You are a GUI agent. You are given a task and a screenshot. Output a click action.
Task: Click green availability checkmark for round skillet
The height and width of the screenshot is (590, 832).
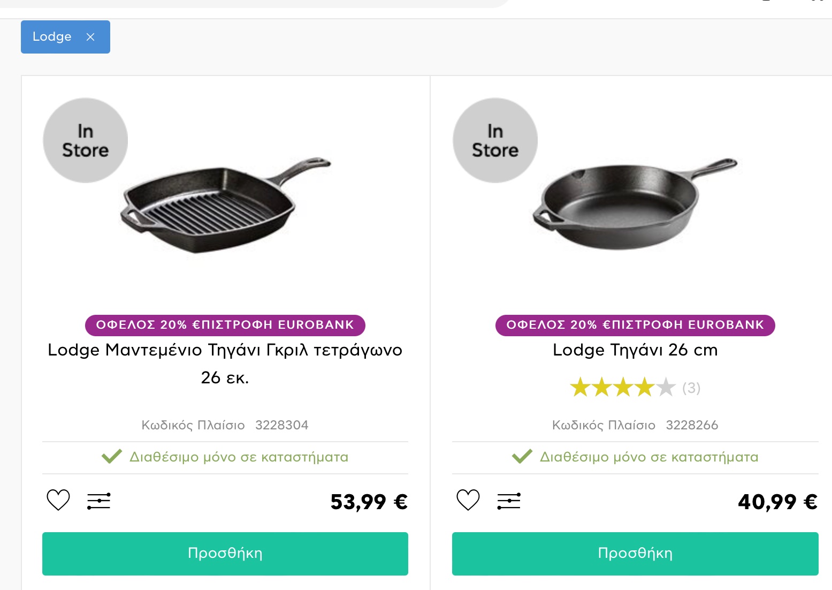coord(522,456)
